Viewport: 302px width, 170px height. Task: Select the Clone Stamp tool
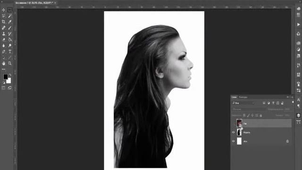[x=3, y=34]
